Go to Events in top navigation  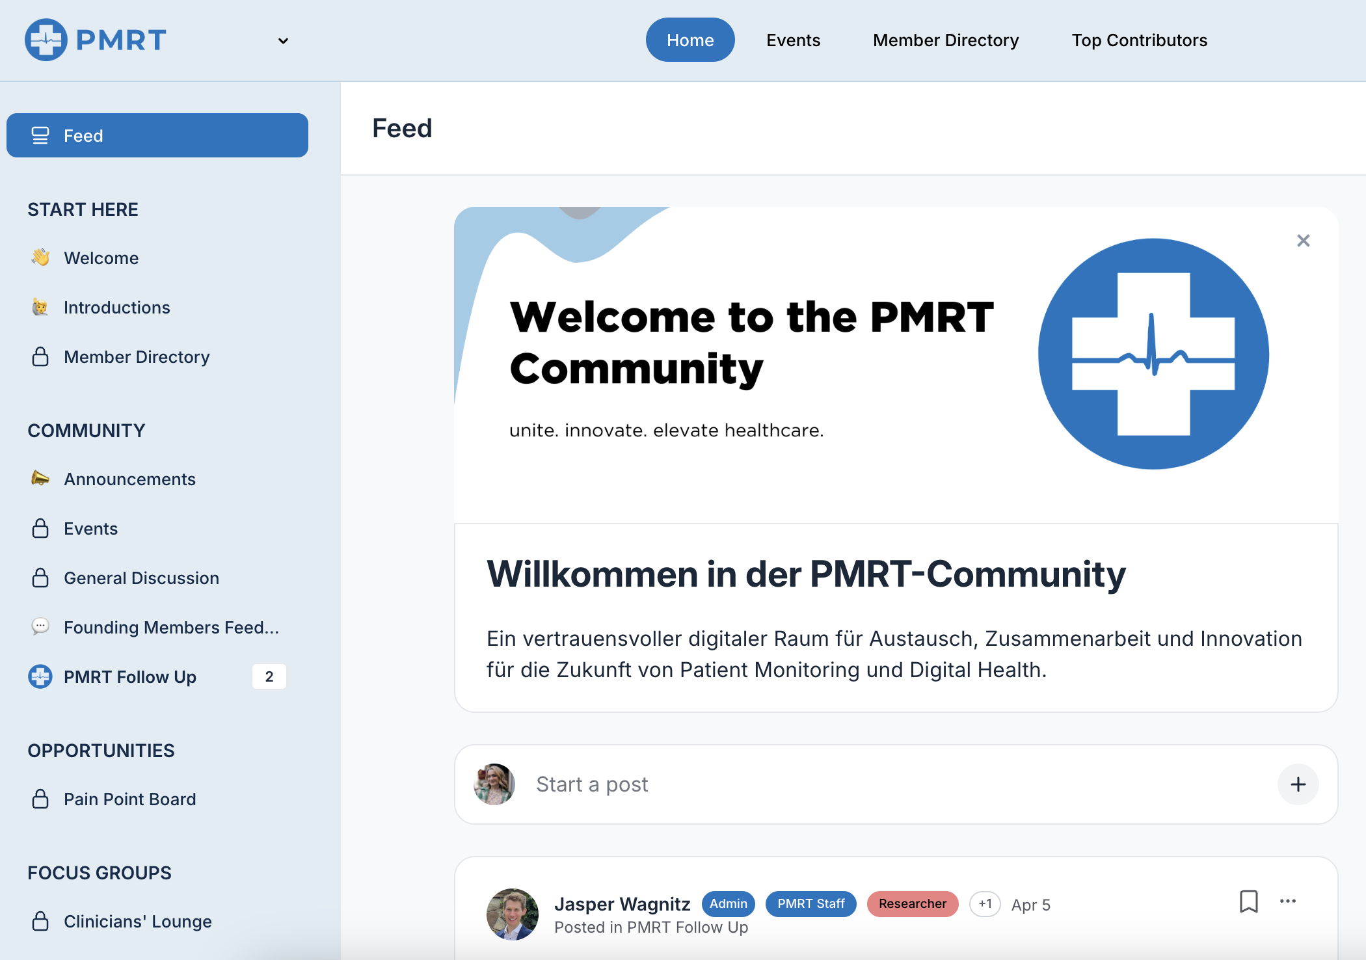click(793, 40)
